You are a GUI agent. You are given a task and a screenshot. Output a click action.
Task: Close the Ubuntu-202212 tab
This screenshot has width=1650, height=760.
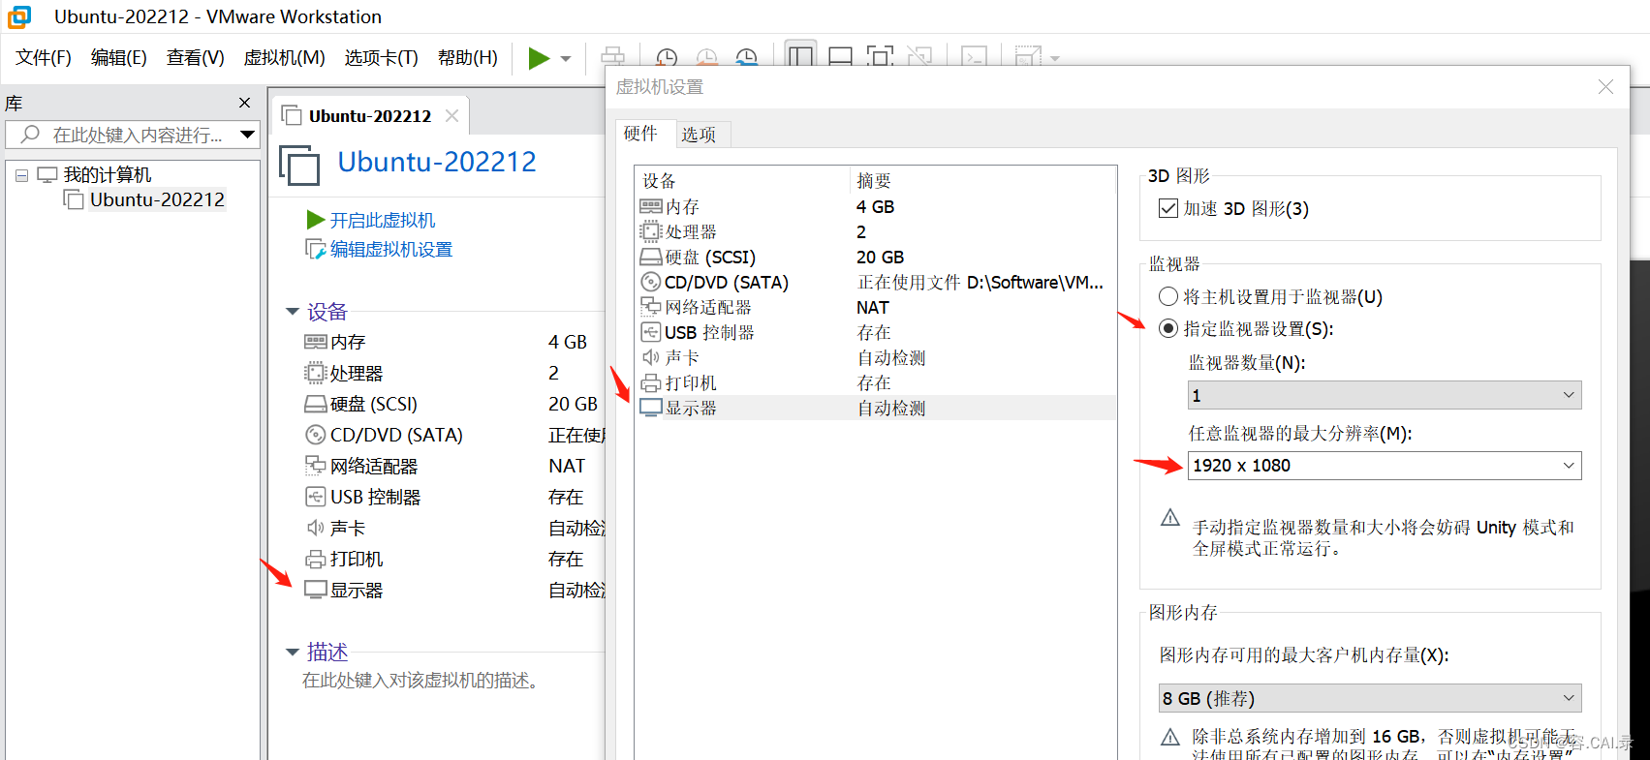tap(451, 115)
